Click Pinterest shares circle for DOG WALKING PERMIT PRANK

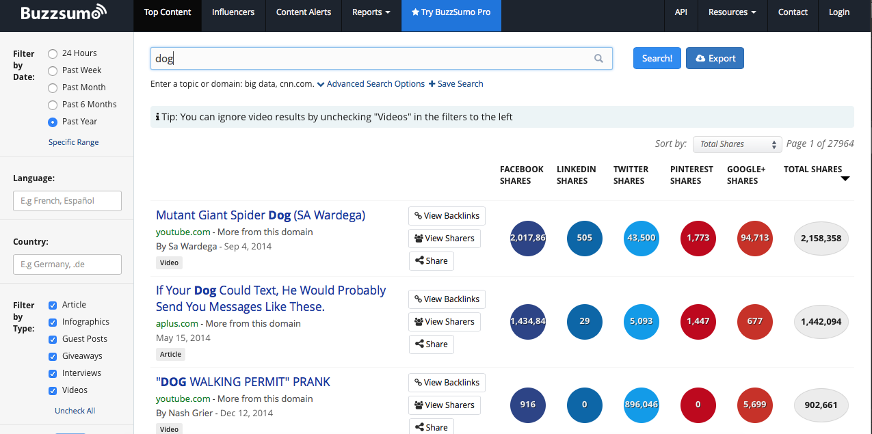(698, 405)
